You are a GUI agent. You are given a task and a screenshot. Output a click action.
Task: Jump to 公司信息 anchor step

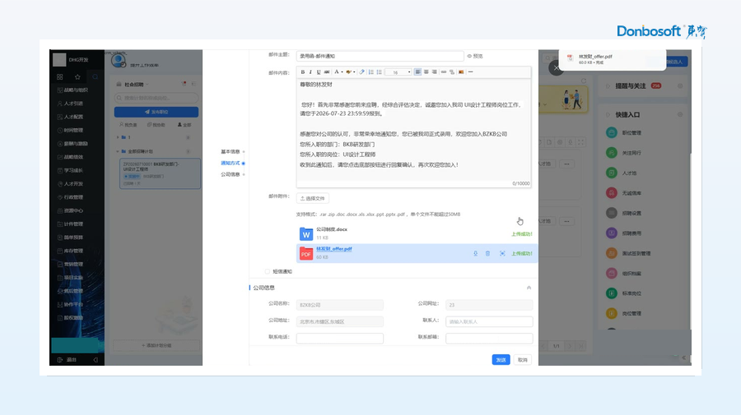231,174
